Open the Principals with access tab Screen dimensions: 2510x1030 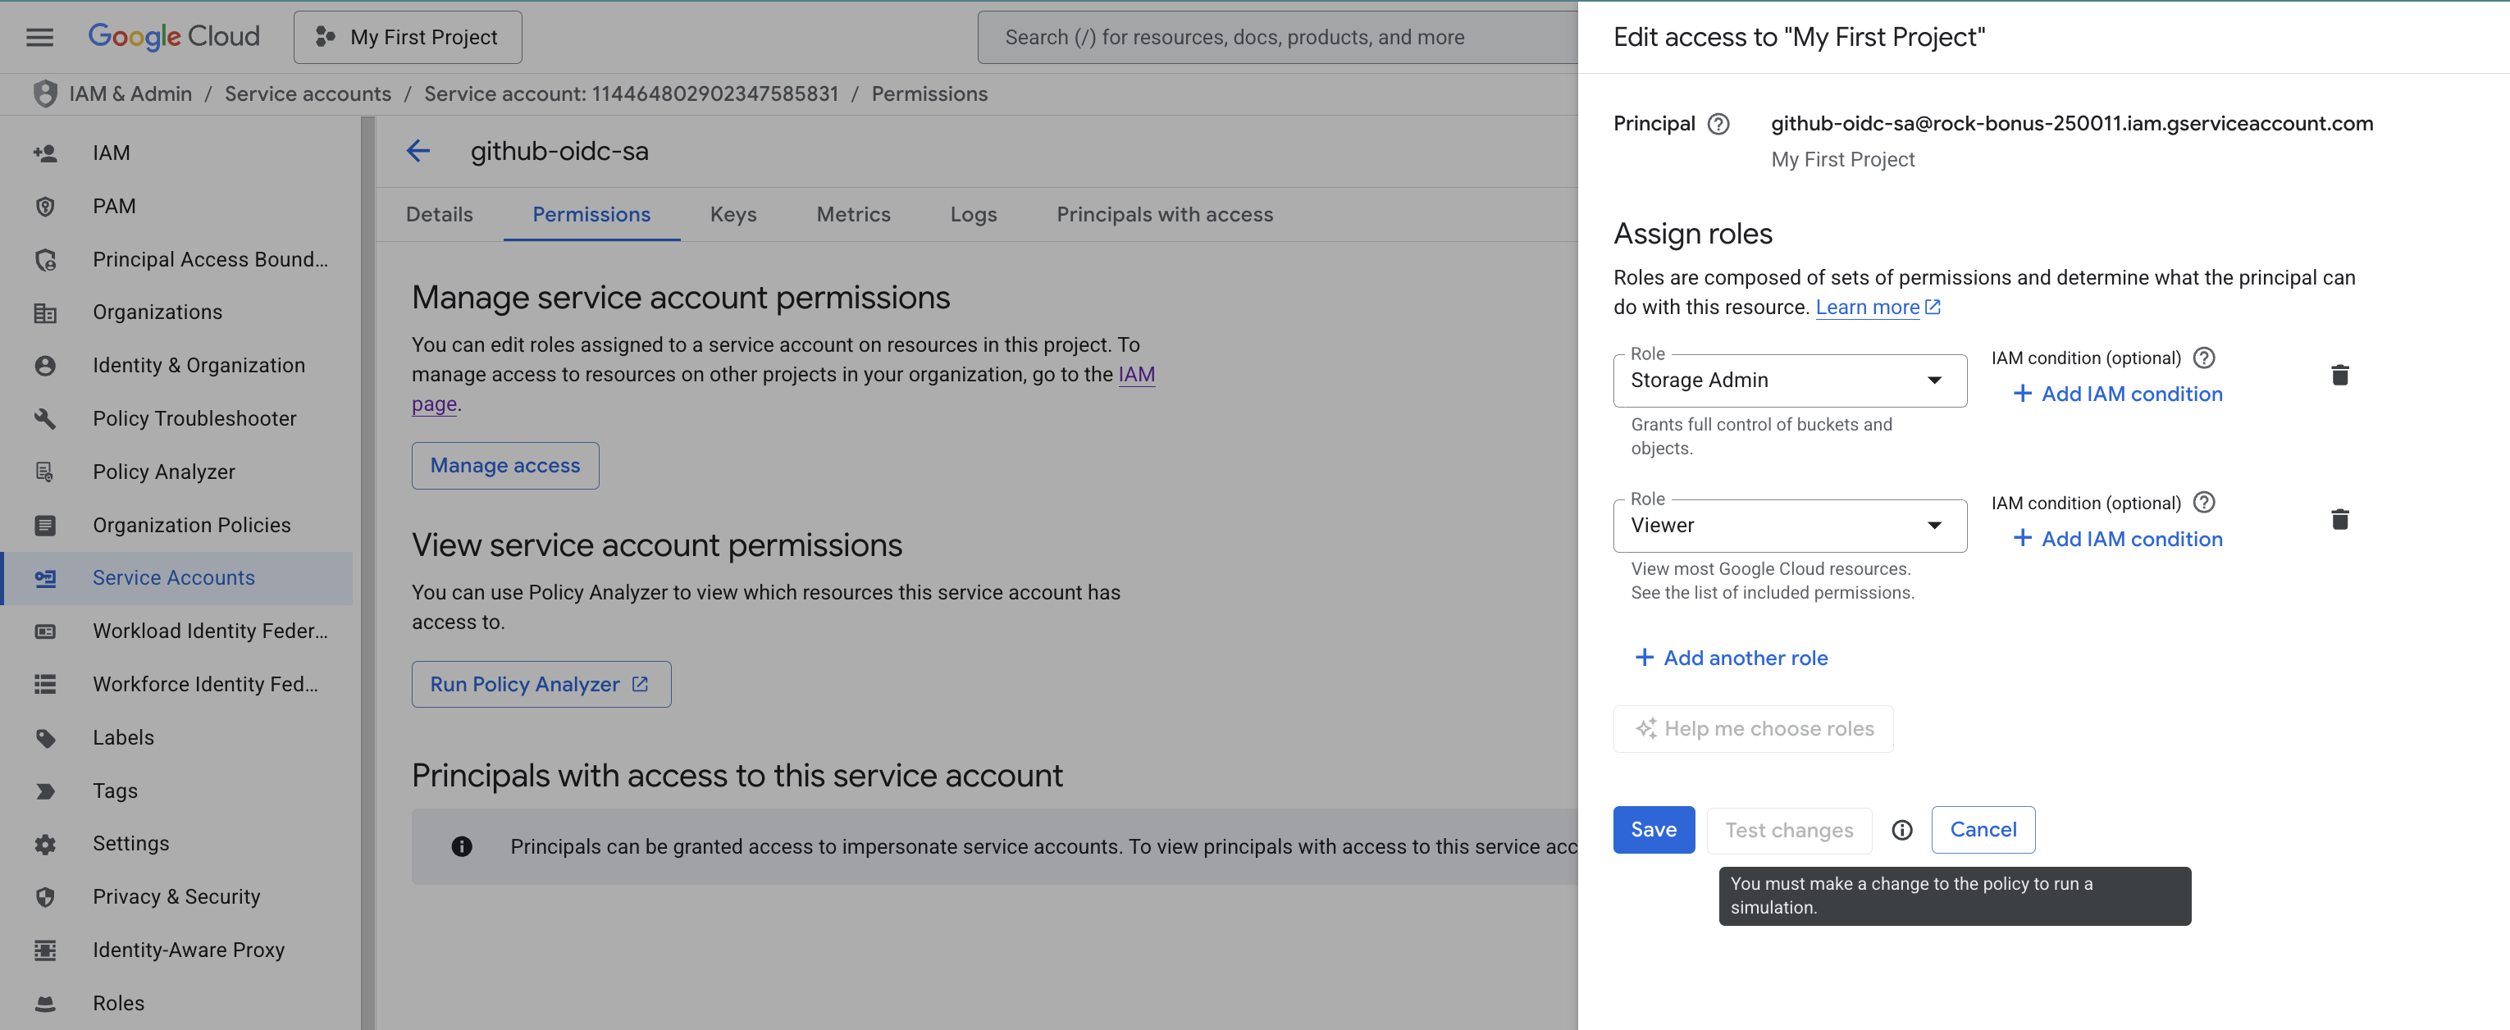(x=1165, y=214)
